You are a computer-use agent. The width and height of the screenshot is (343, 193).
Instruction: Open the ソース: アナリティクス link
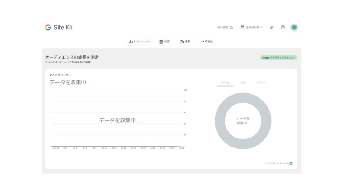click(x=276, y=164)
